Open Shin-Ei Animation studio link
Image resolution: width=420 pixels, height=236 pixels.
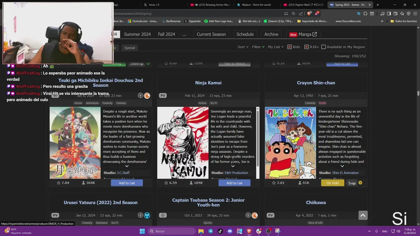346,173
